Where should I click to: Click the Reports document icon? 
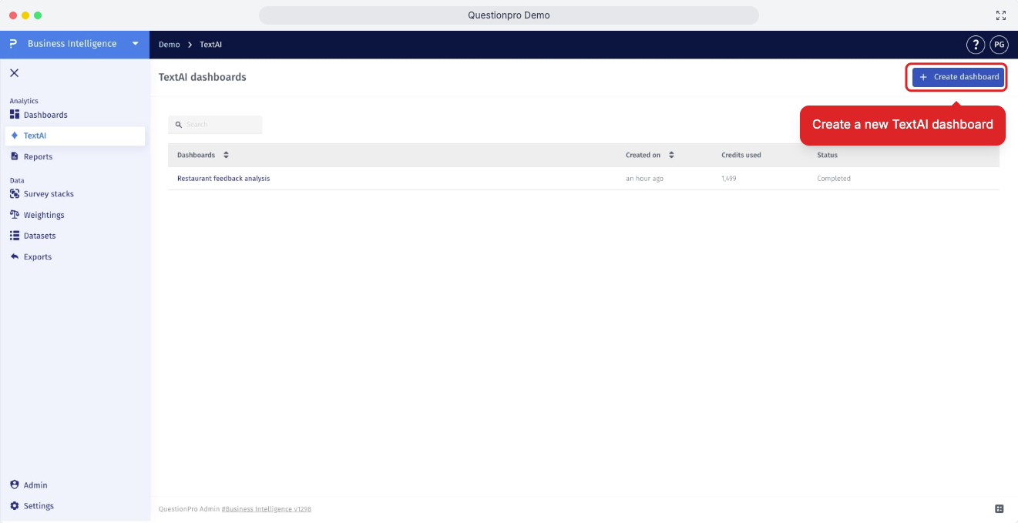tap(15, 156)
